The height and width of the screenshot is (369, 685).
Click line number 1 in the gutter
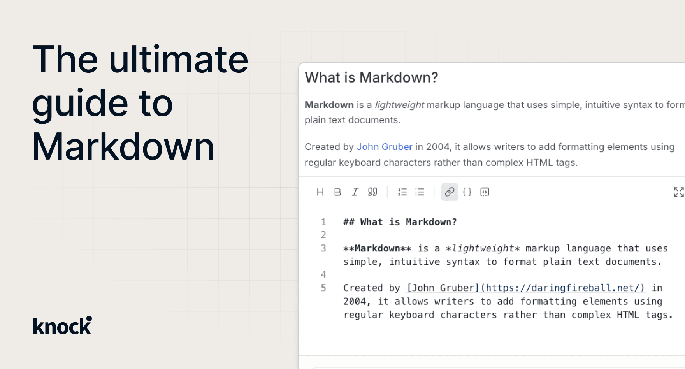323,222
